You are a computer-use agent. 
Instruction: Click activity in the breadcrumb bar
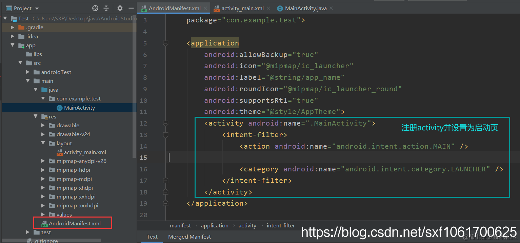tap(247, 225)
